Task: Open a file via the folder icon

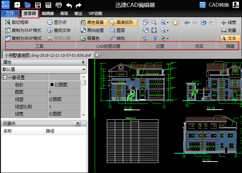Action: click(x=27, y=5)
